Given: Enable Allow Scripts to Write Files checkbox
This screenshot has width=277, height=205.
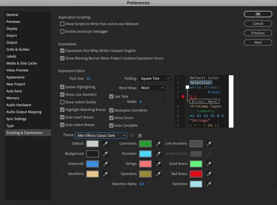Looking at the screenshot, I should tap(62, 24).
